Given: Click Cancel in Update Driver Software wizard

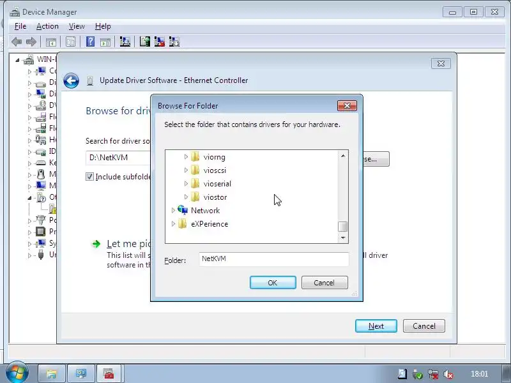Looking at the screenshot, I should (423, 326).
